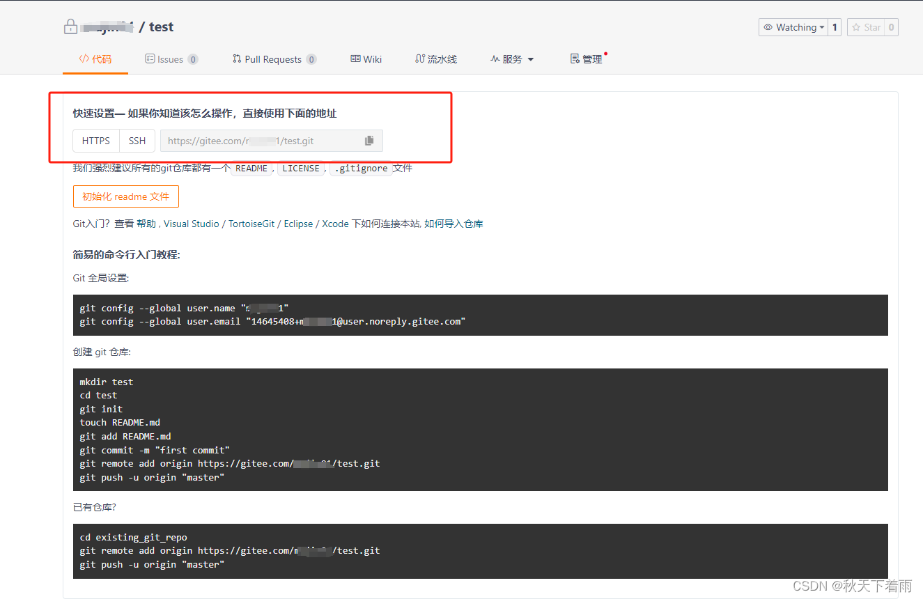Click the git add README.md line
Viewport: 923px width, 599px height.
click(125, 436)
